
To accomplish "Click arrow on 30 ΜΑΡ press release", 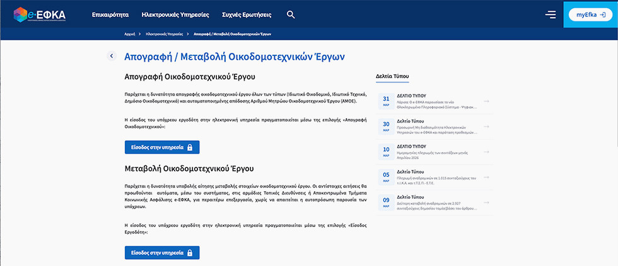I will (x=486, y=126).
